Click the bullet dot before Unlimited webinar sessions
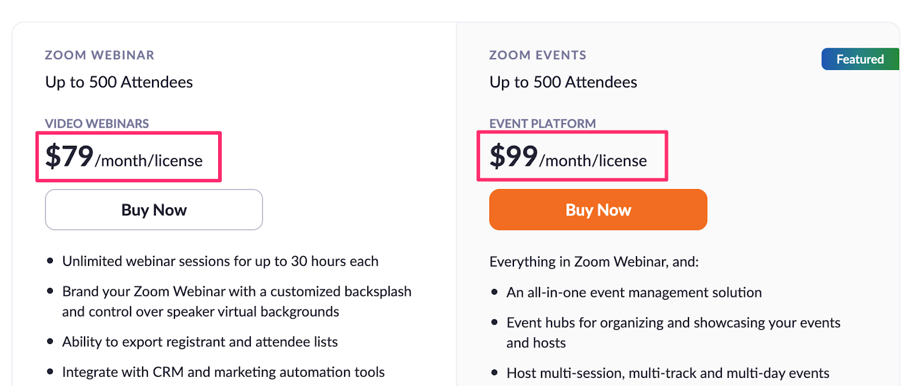The height and width of the screenshot is (386, 921). point(50,261)
